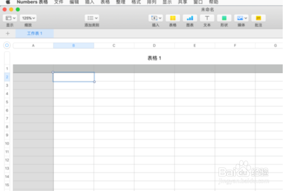This screenshot has width=285, height=191.
Task: Select row 15 header
Action: (x=7, y=185)
